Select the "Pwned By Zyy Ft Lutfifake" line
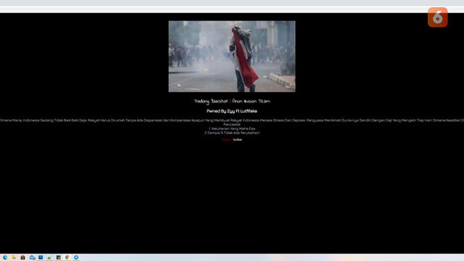Screen dimensions: 464x261 click(232, 111)
